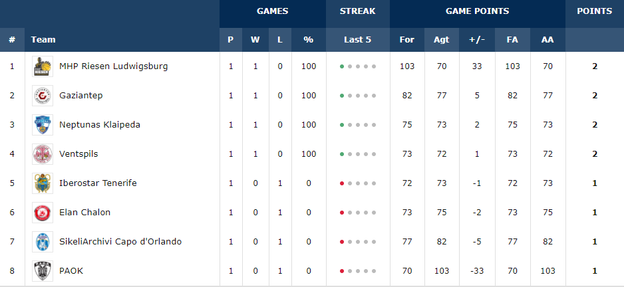Screen dimensions: 624x287
Task: Open Iberostar Tenerife team page
Action: pos(98,183)
